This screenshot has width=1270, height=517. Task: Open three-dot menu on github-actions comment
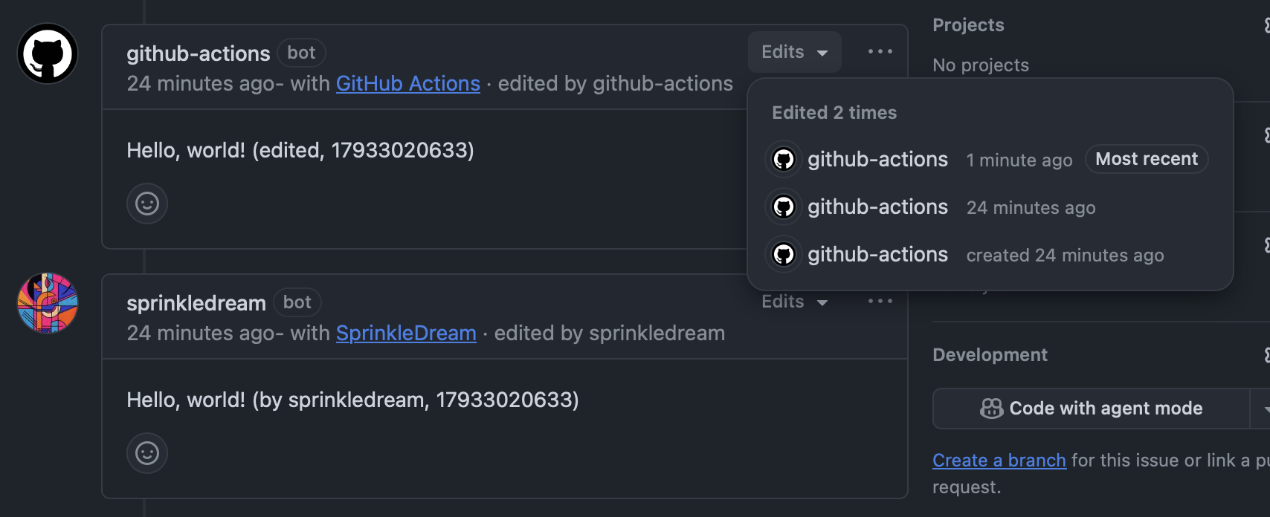click(880, 52)
